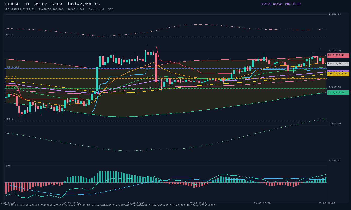Click the 09-03 12:00 time axis label
Viewport: 351px width, 210px height.
72,203
